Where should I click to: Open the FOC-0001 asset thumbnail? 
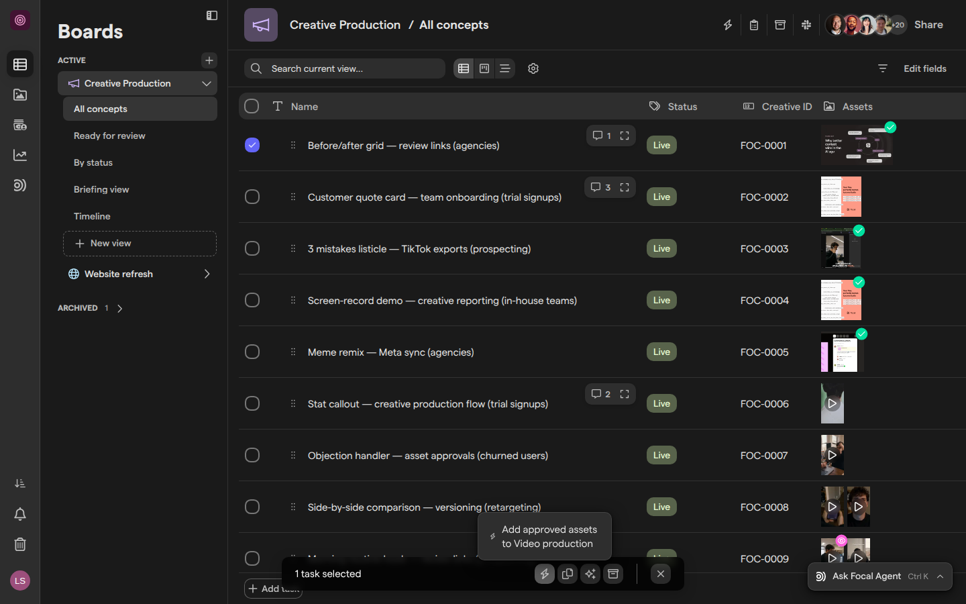click(x=857, y=145)
